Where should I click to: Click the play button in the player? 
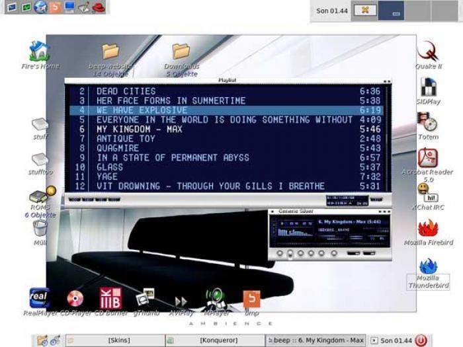pos(290,253)
